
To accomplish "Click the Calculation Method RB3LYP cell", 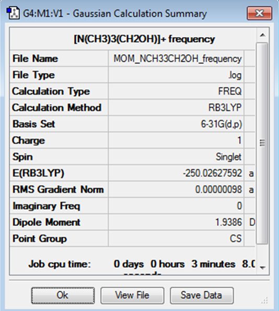I will (x=176, y=108).
